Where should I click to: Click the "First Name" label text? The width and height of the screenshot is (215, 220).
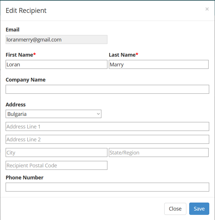coord(19,55)
